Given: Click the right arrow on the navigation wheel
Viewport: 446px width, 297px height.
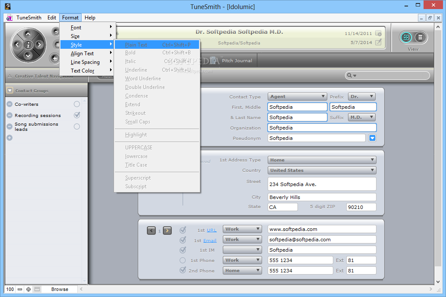Looking at the screenshot, I should click(39, 44).
